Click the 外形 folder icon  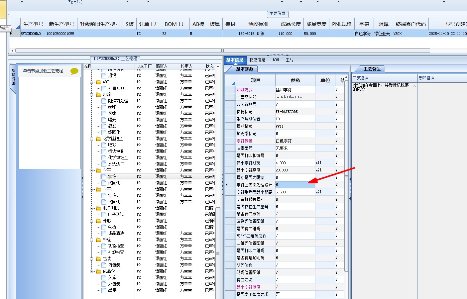point(98,221)
